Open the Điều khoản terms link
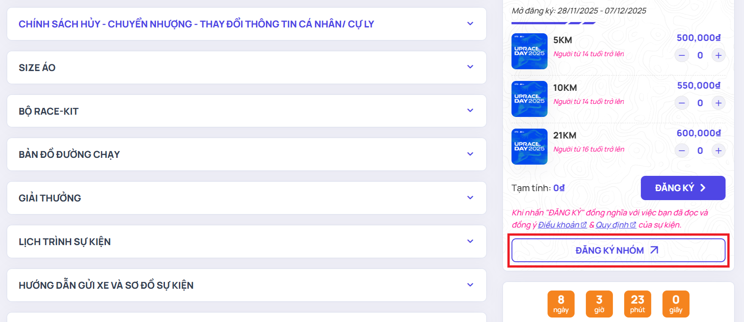 (561, 225)
